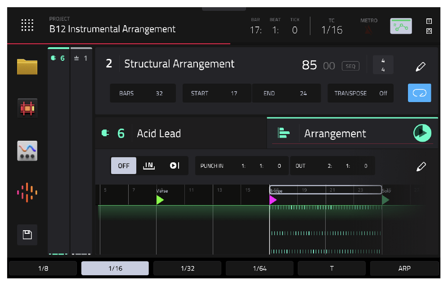Set punch mode to OFF
448x286 pixels.
coord(123,166)
